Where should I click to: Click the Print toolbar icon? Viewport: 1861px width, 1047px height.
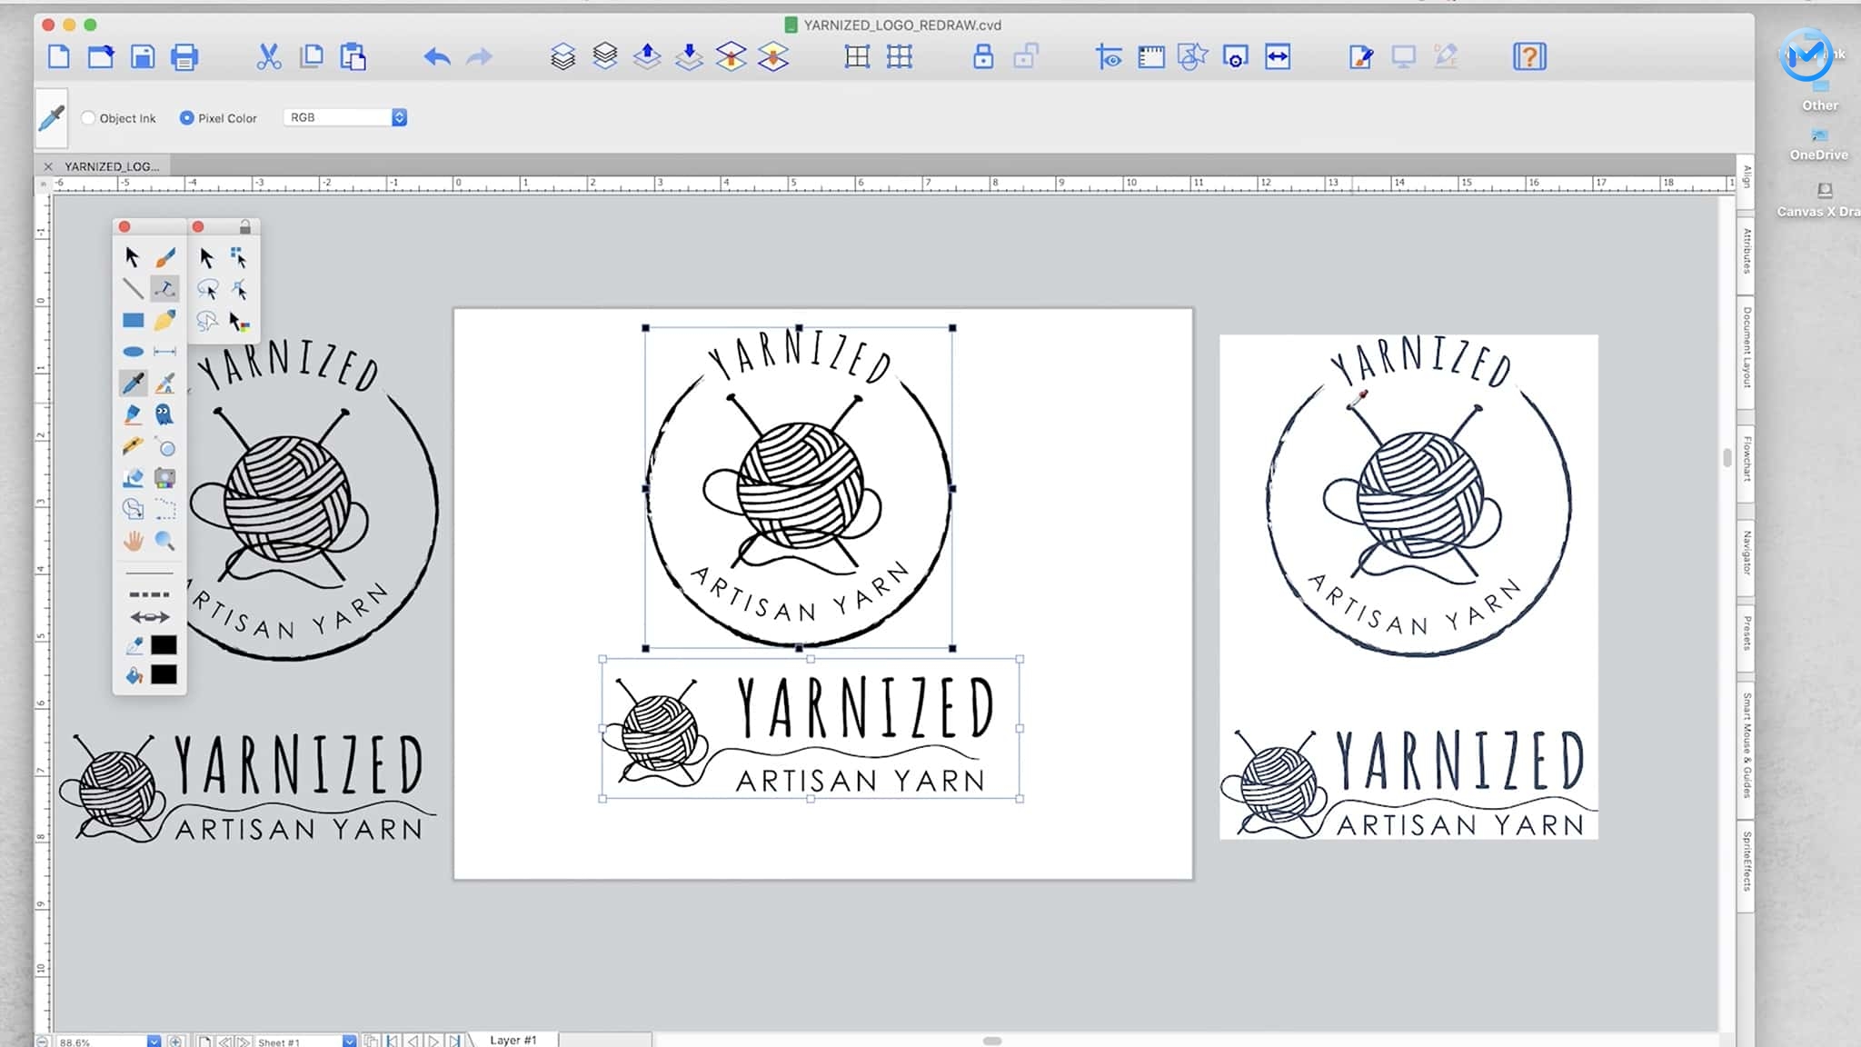coord(184,57)
